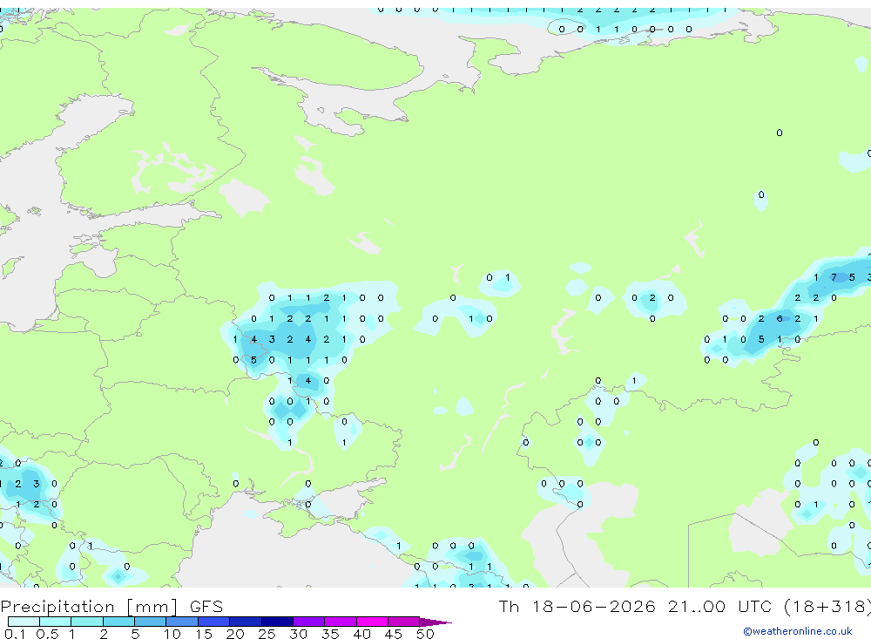
Task: Click the legend label '20'
Action: (x=235, y=634)
